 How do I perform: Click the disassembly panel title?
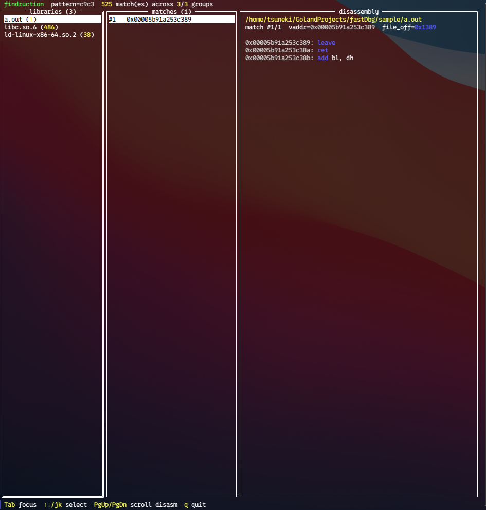coord(358,12)
